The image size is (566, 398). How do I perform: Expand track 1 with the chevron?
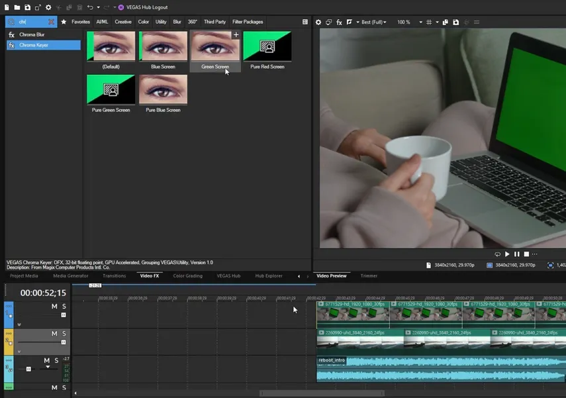click(x=19, y=324)
